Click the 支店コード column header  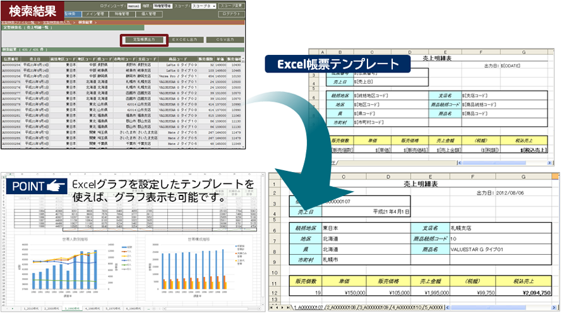click(147, 59)
